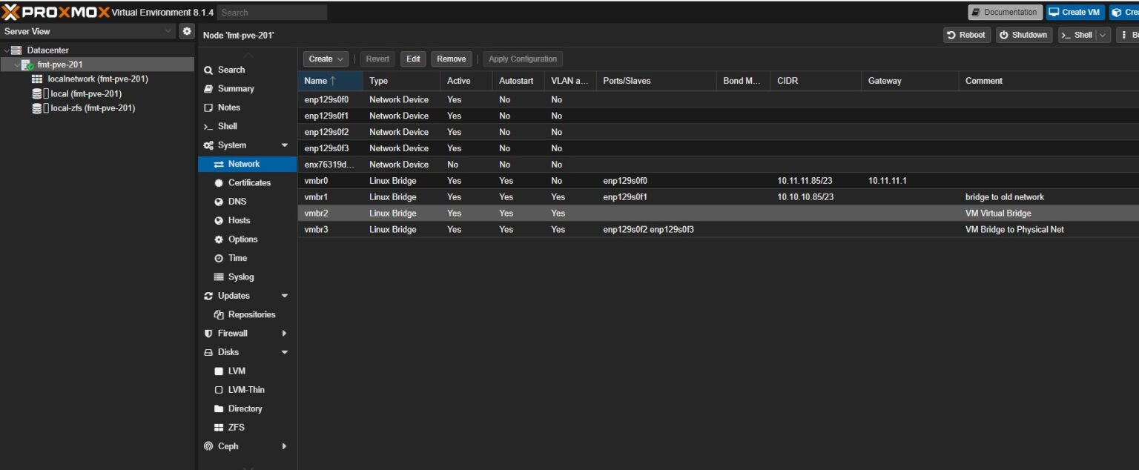Click the Repositories icon under Updates
The width and height of the screenshot is (1139, 470).
pyautogui.click(x=219, y=314)
